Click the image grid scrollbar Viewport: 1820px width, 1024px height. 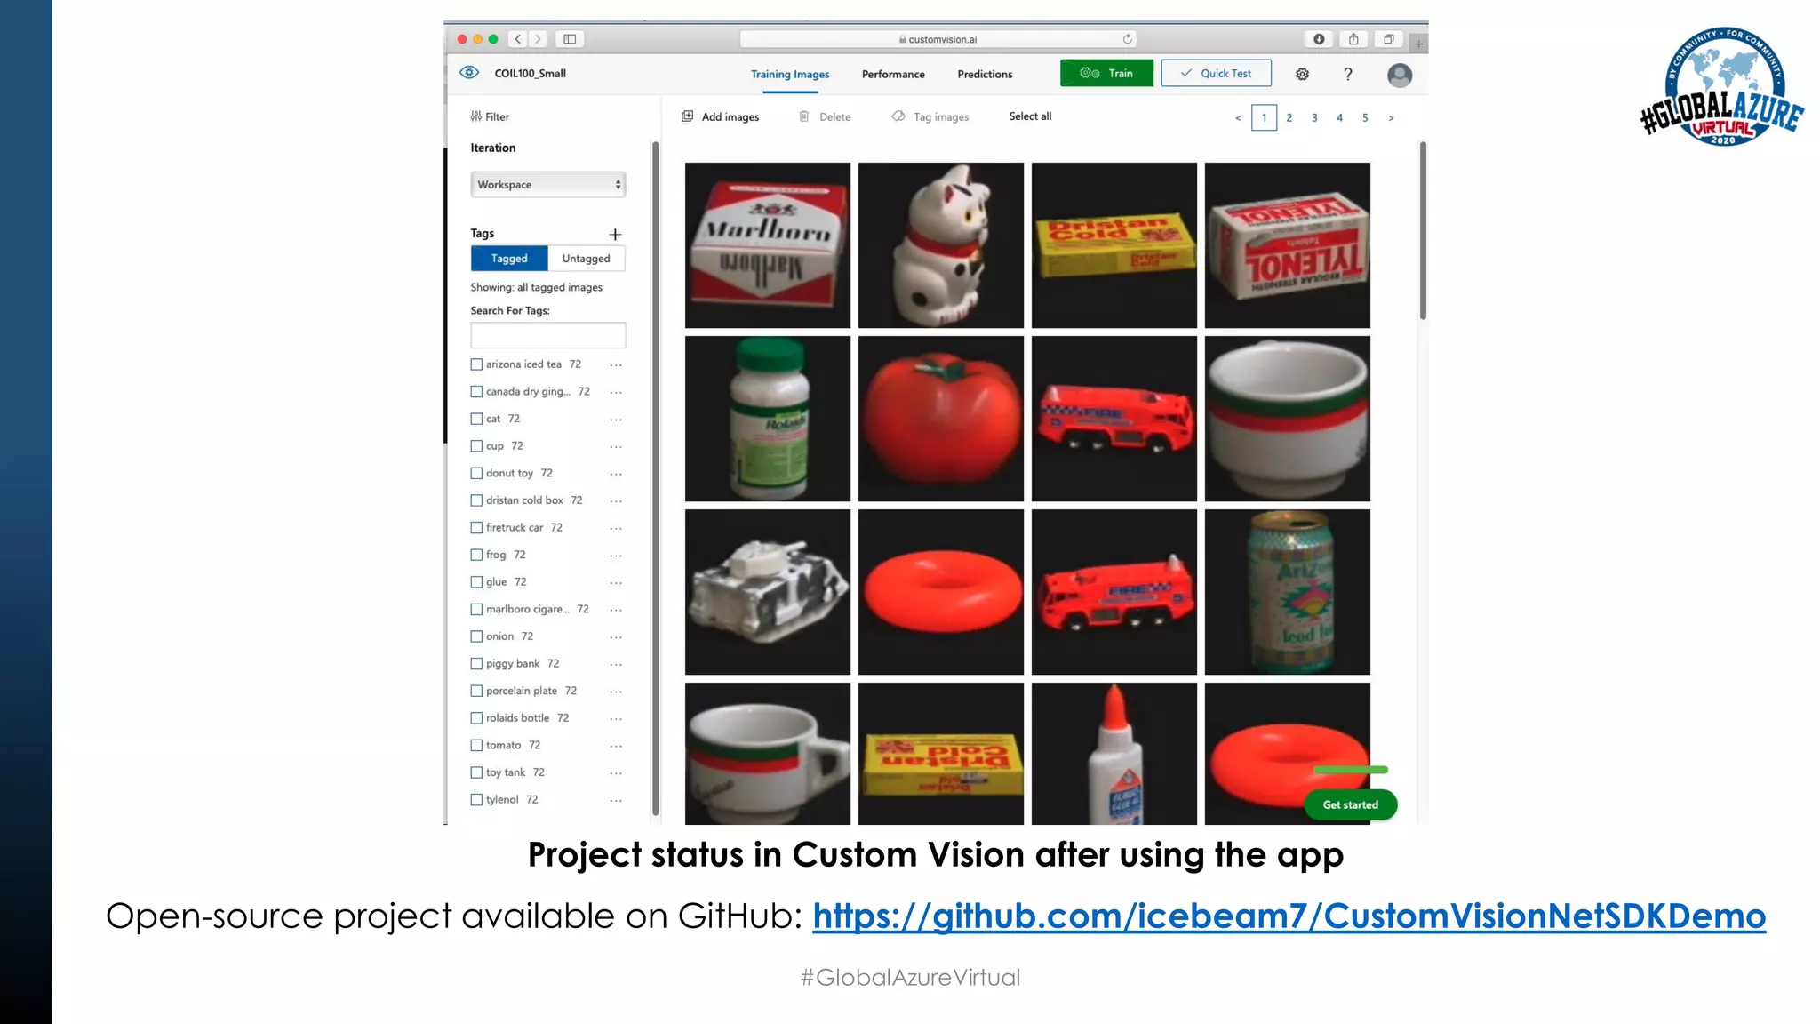pyautogui.click(x=1423, y=230)
